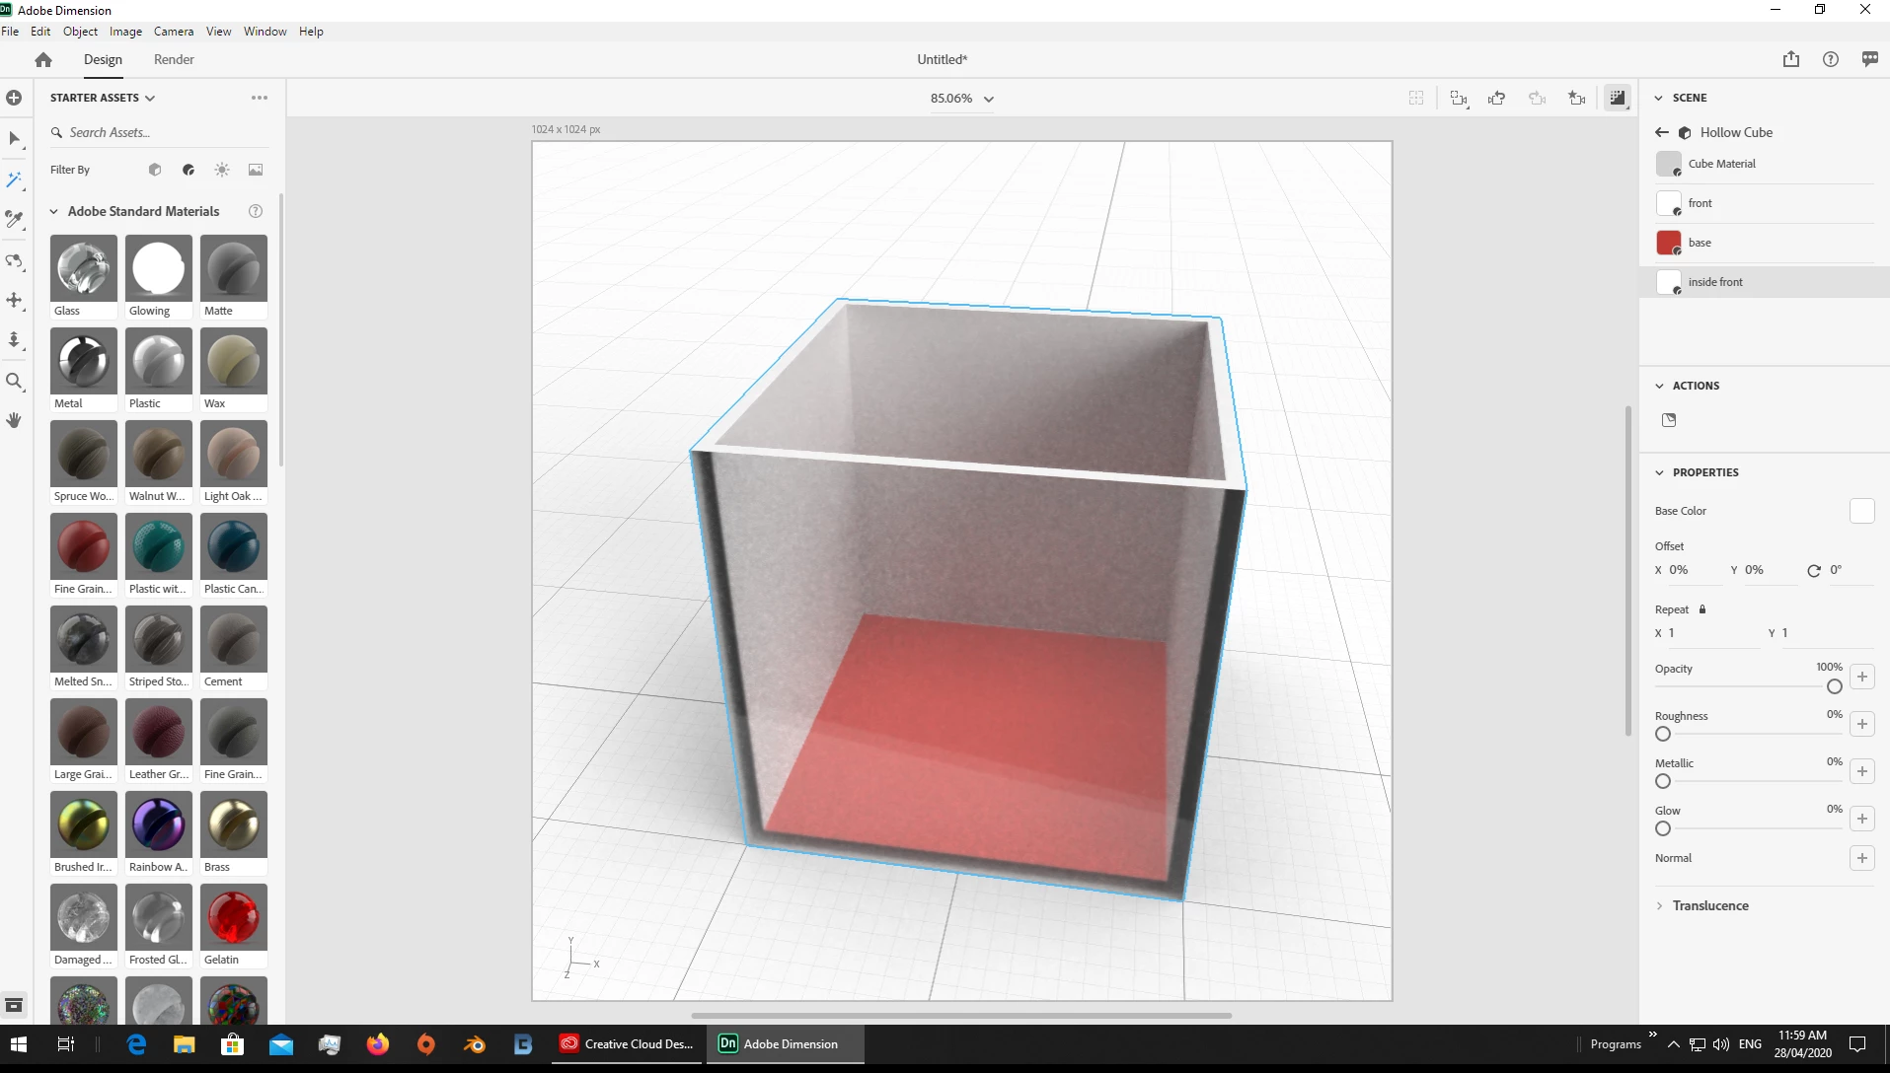Open the Camera menu
The height and width of the screenshot is (1073, 1890).
(x=174, y=32)
